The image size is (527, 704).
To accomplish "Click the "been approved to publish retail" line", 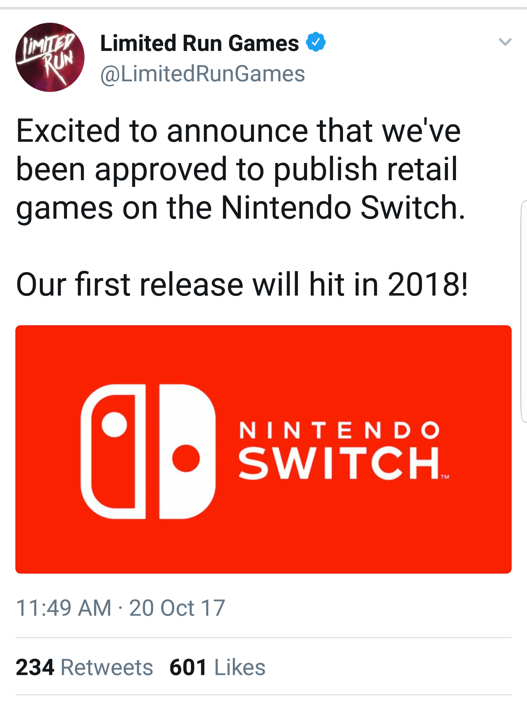I will (237, 169).
